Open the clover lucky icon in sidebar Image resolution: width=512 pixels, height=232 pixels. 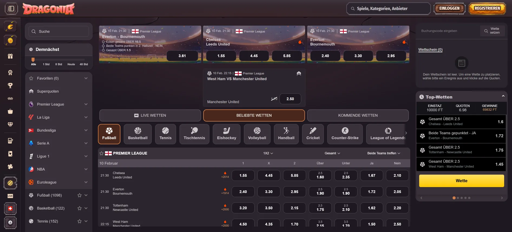(10, 167)
